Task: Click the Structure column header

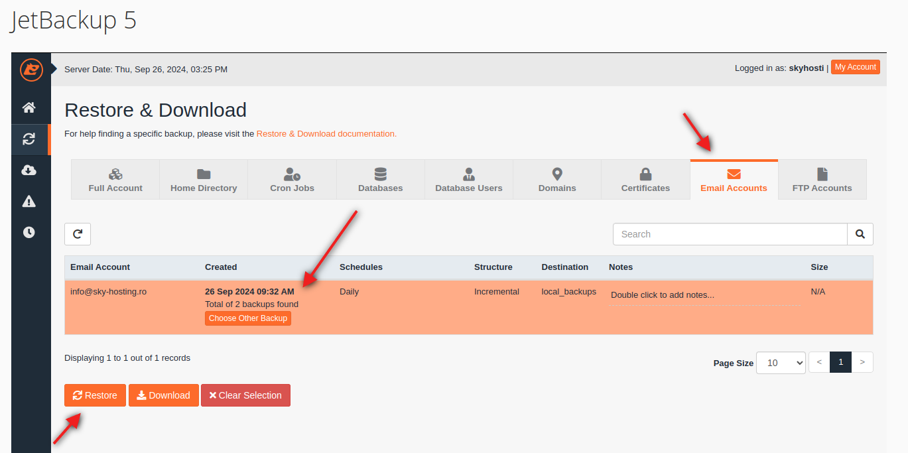Action: click(493, 267)
